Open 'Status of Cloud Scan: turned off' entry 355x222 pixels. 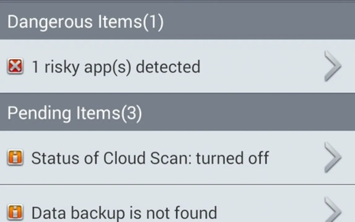tap(150, 158)
